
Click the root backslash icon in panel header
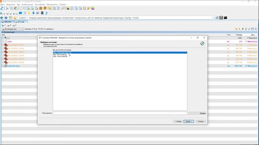[240, 29]
